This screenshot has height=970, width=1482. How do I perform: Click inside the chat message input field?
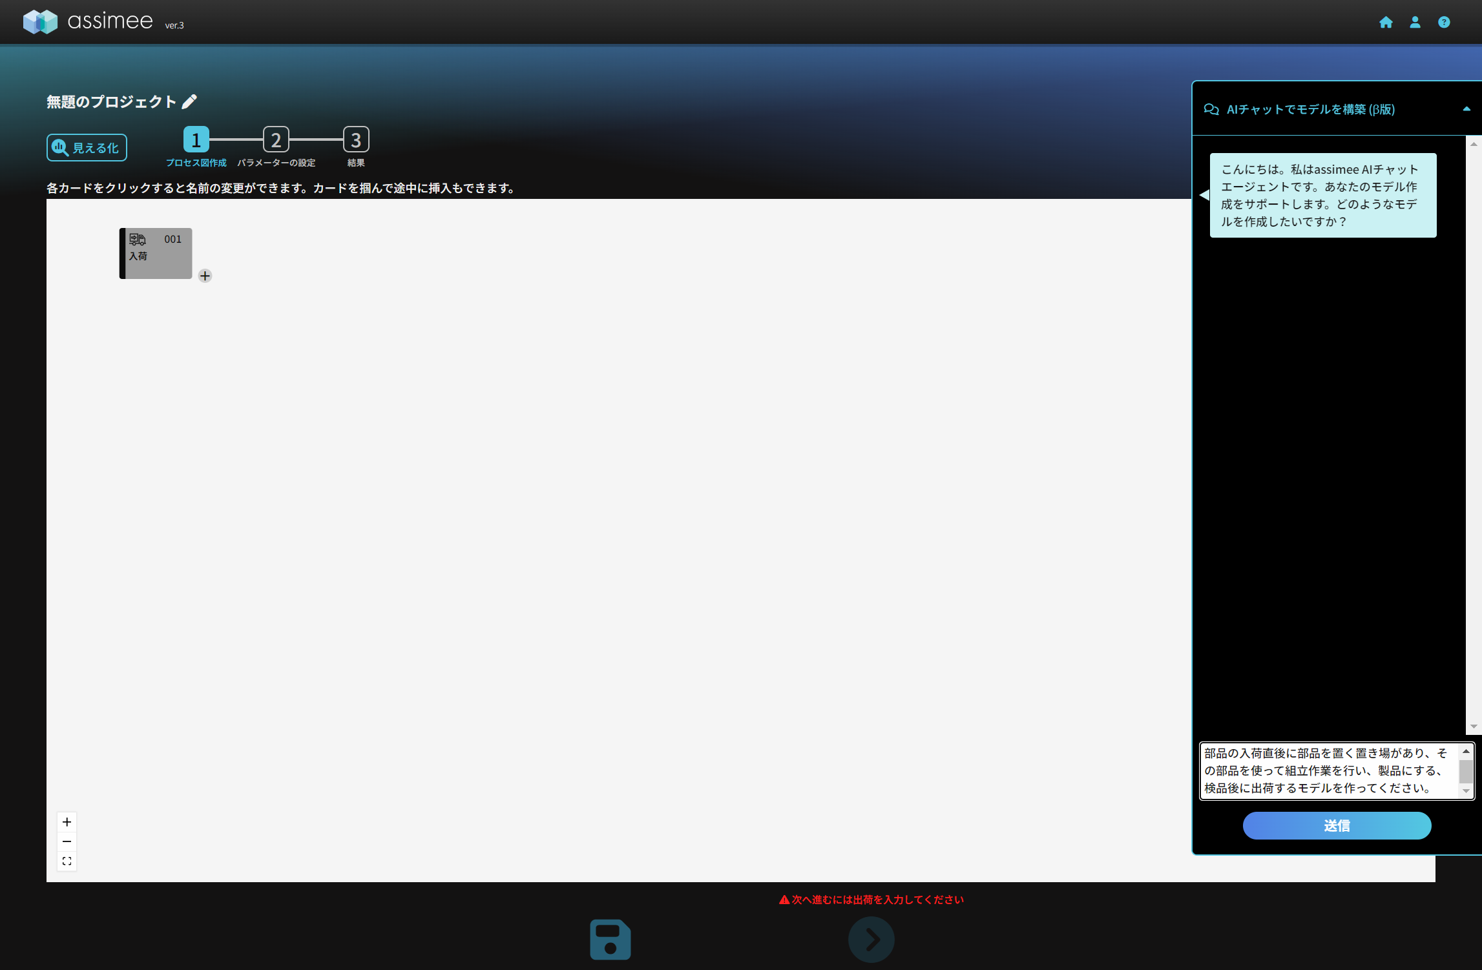pos(1329,770)
